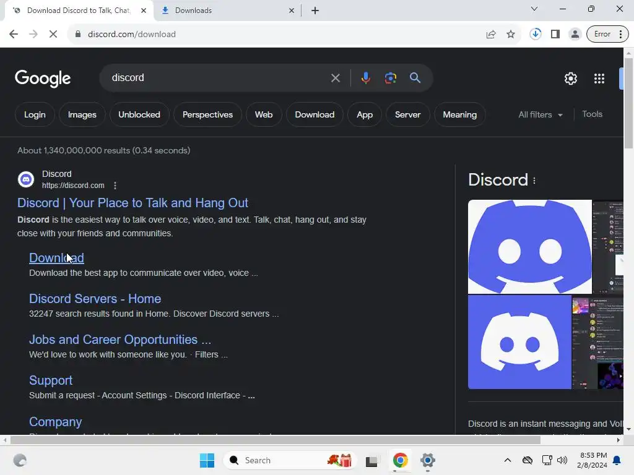The image size is (634, 475).
Task: Open Chrome from the taskbar
Action: click(400, 460)
